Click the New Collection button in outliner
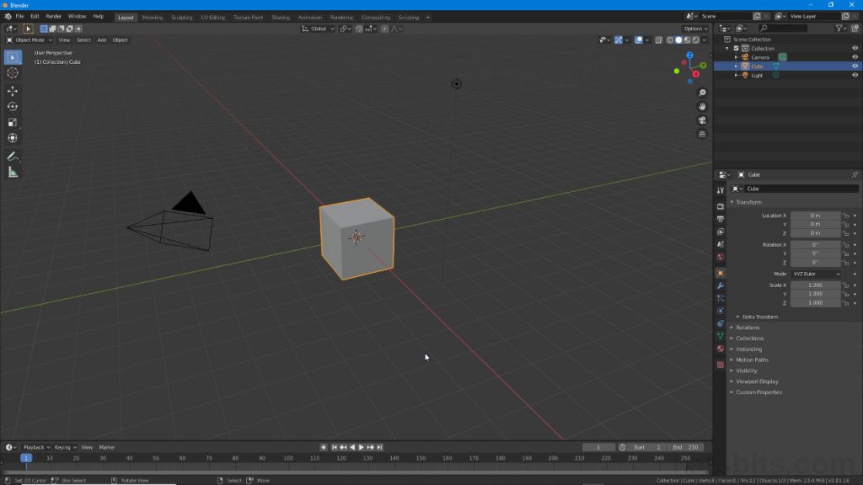The height and width of the screenshot is (485, 863). pyautogui.click(x=855, y=28)
